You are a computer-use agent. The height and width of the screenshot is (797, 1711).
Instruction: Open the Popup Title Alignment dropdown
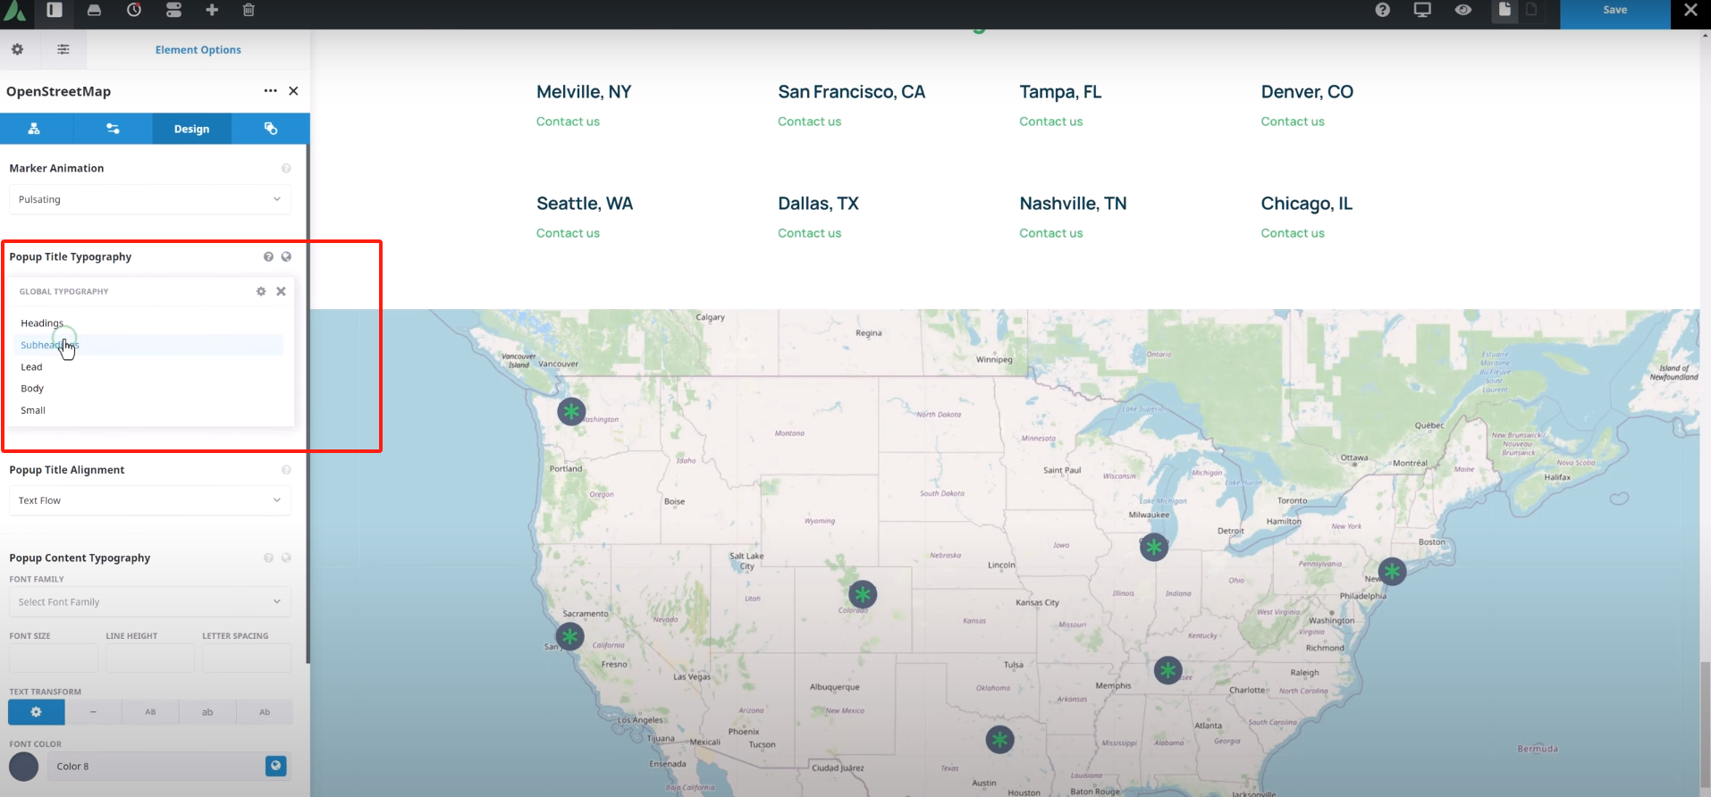(x=149, y=500)
